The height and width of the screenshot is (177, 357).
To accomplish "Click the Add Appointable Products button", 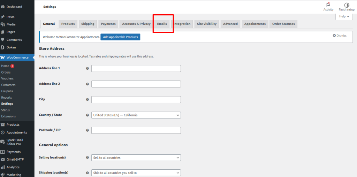I will pyautogui.click(x=120, y=37).
